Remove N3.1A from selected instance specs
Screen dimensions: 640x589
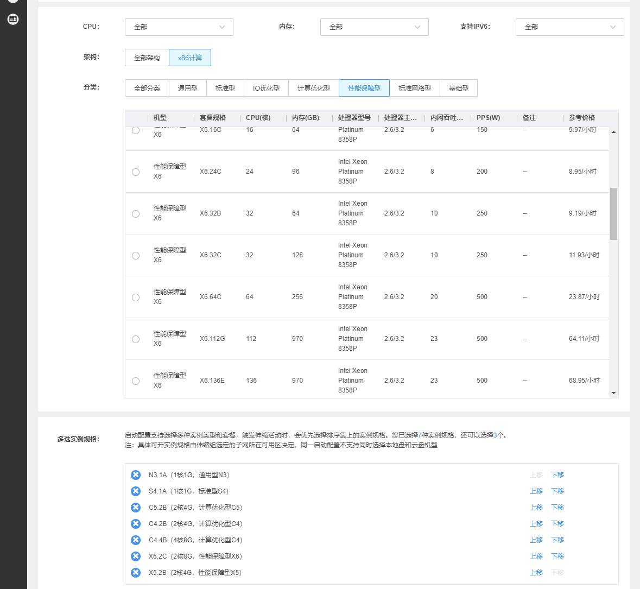click(x=136, y=475)
